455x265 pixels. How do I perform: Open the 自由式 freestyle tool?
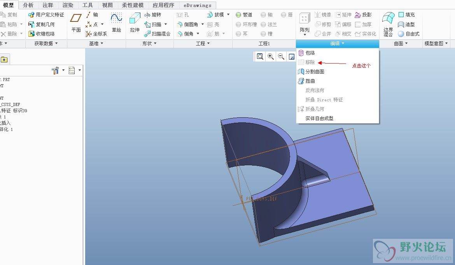click(x=409, y=34)
